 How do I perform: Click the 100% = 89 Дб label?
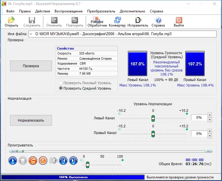tap(166, 80)
